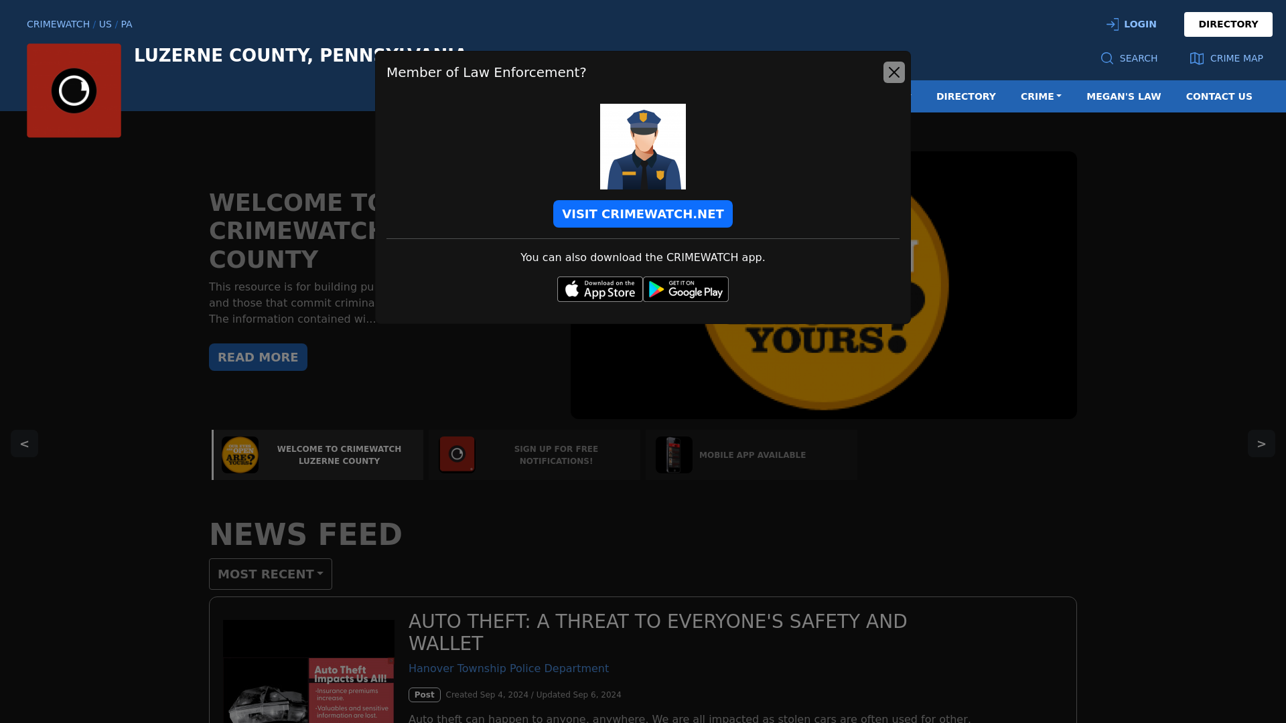
Task: Select Directory in navigation bar
Action: pos(965,96)
